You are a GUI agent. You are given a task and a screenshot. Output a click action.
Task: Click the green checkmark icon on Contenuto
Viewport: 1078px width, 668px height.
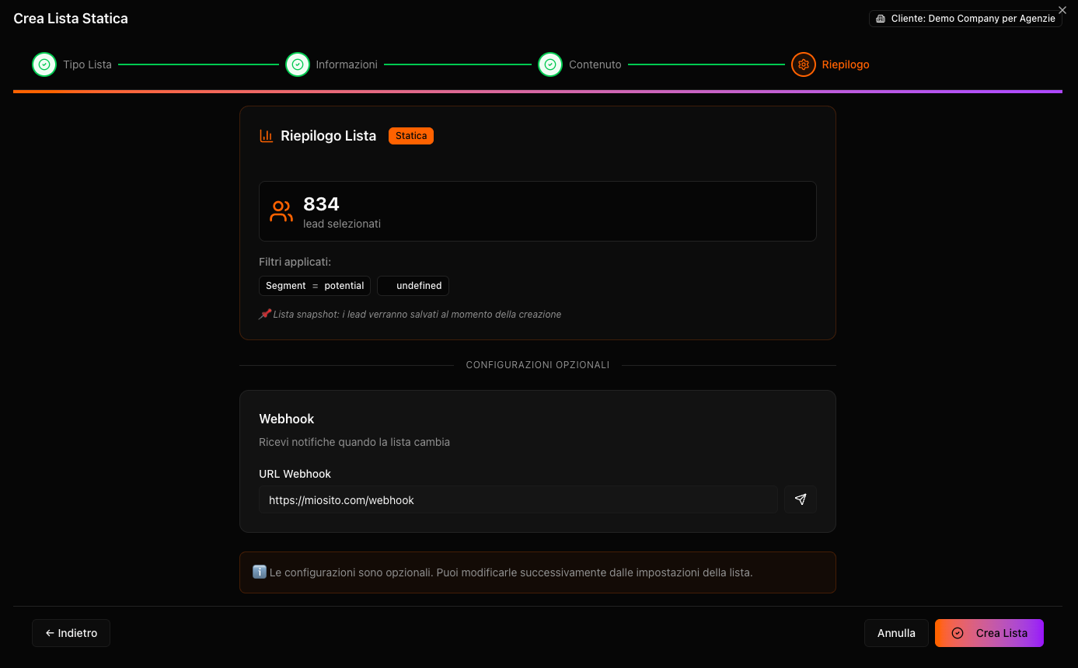point(550,64)
